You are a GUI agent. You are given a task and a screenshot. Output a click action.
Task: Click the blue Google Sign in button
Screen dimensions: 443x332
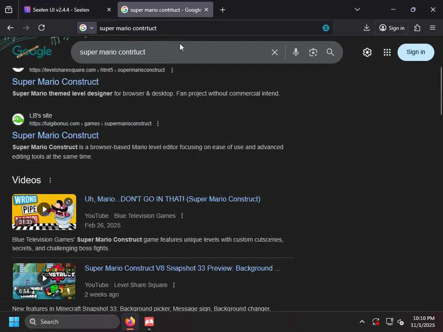tap(416, 52)
